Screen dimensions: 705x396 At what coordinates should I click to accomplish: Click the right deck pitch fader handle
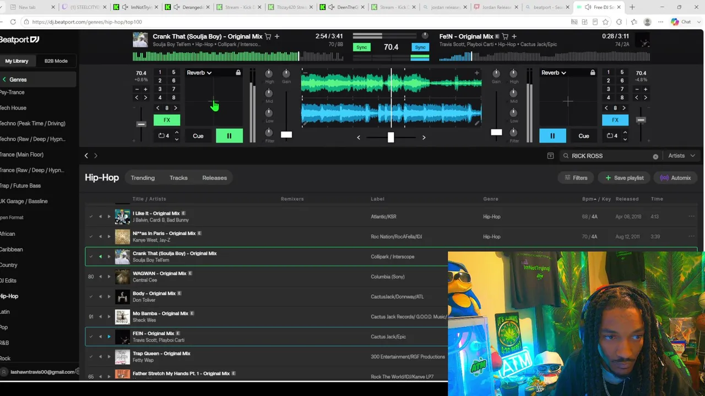tap(641, 120)
